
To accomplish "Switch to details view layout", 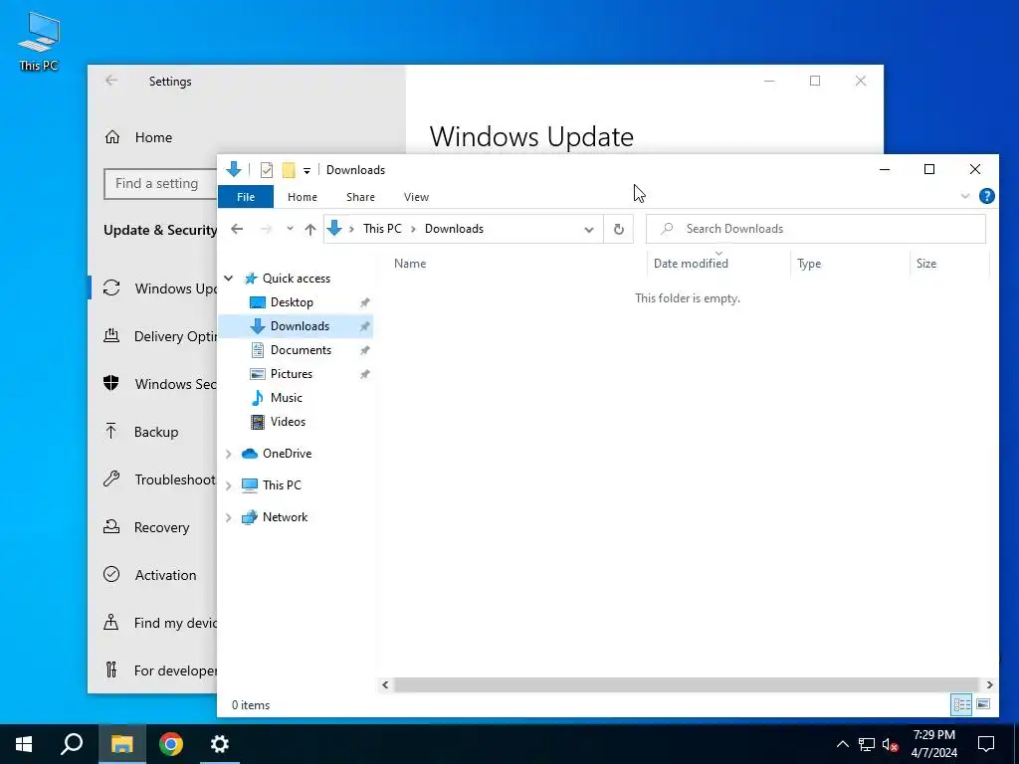I will coord(962,705).
